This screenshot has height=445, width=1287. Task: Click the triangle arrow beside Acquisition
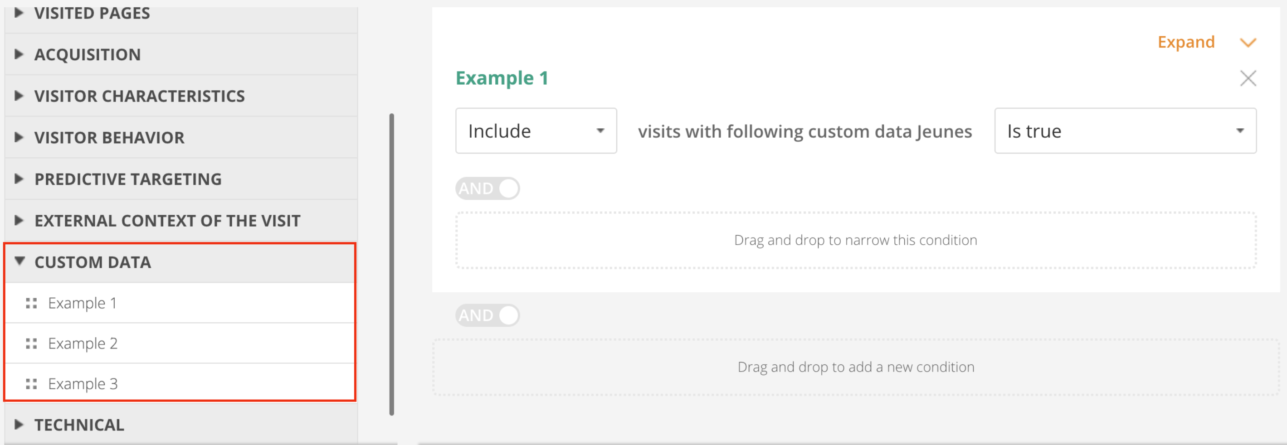point(19,54)
